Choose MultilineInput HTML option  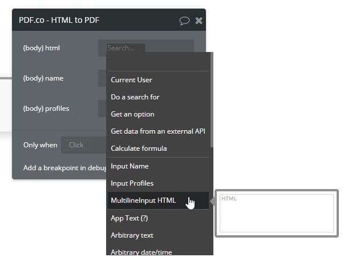143,200
